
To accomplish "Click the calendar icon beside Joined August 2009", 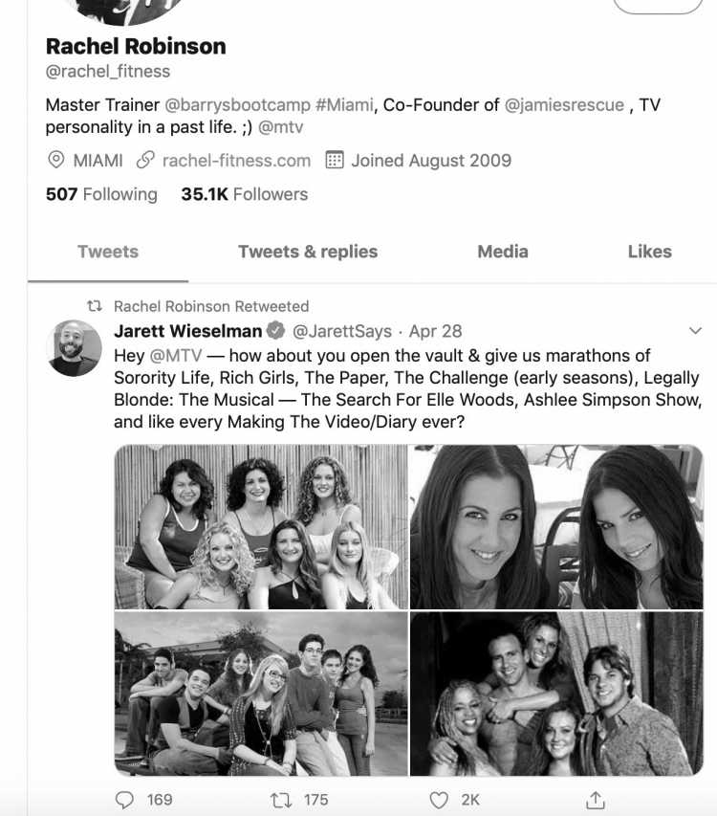I will pos(335,160).
